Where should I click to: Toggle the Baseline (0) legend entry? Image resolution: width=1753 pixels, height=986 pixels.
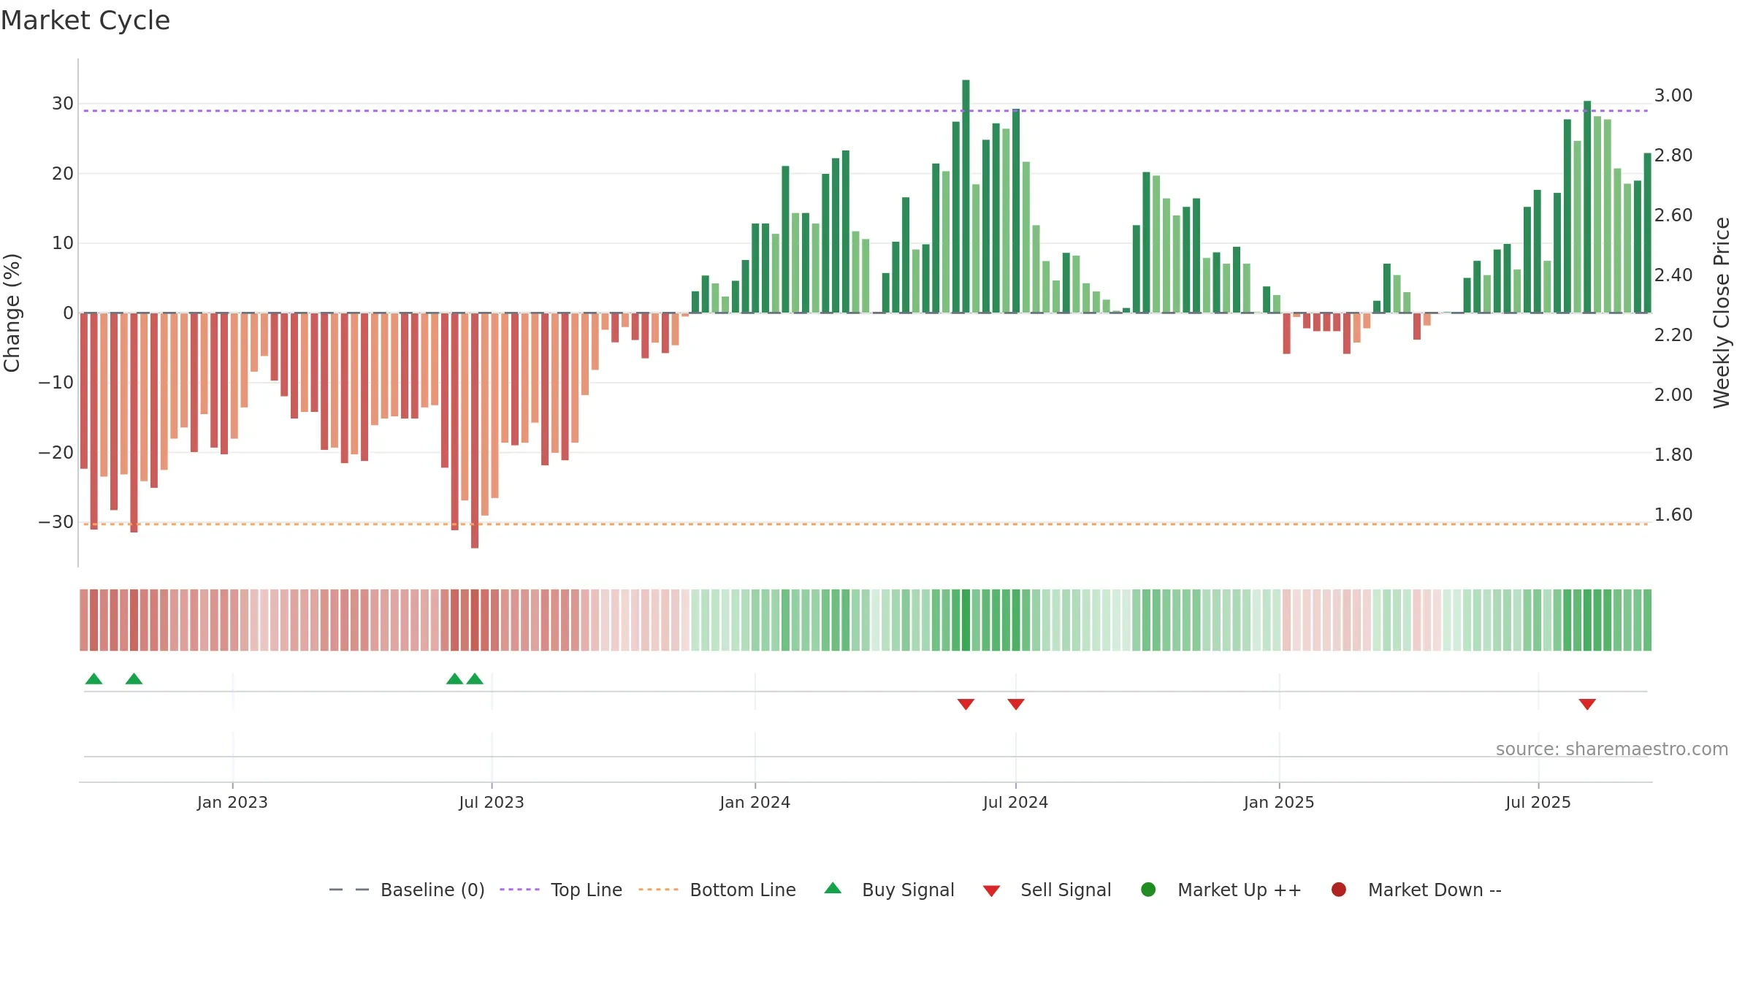(407, 890)
